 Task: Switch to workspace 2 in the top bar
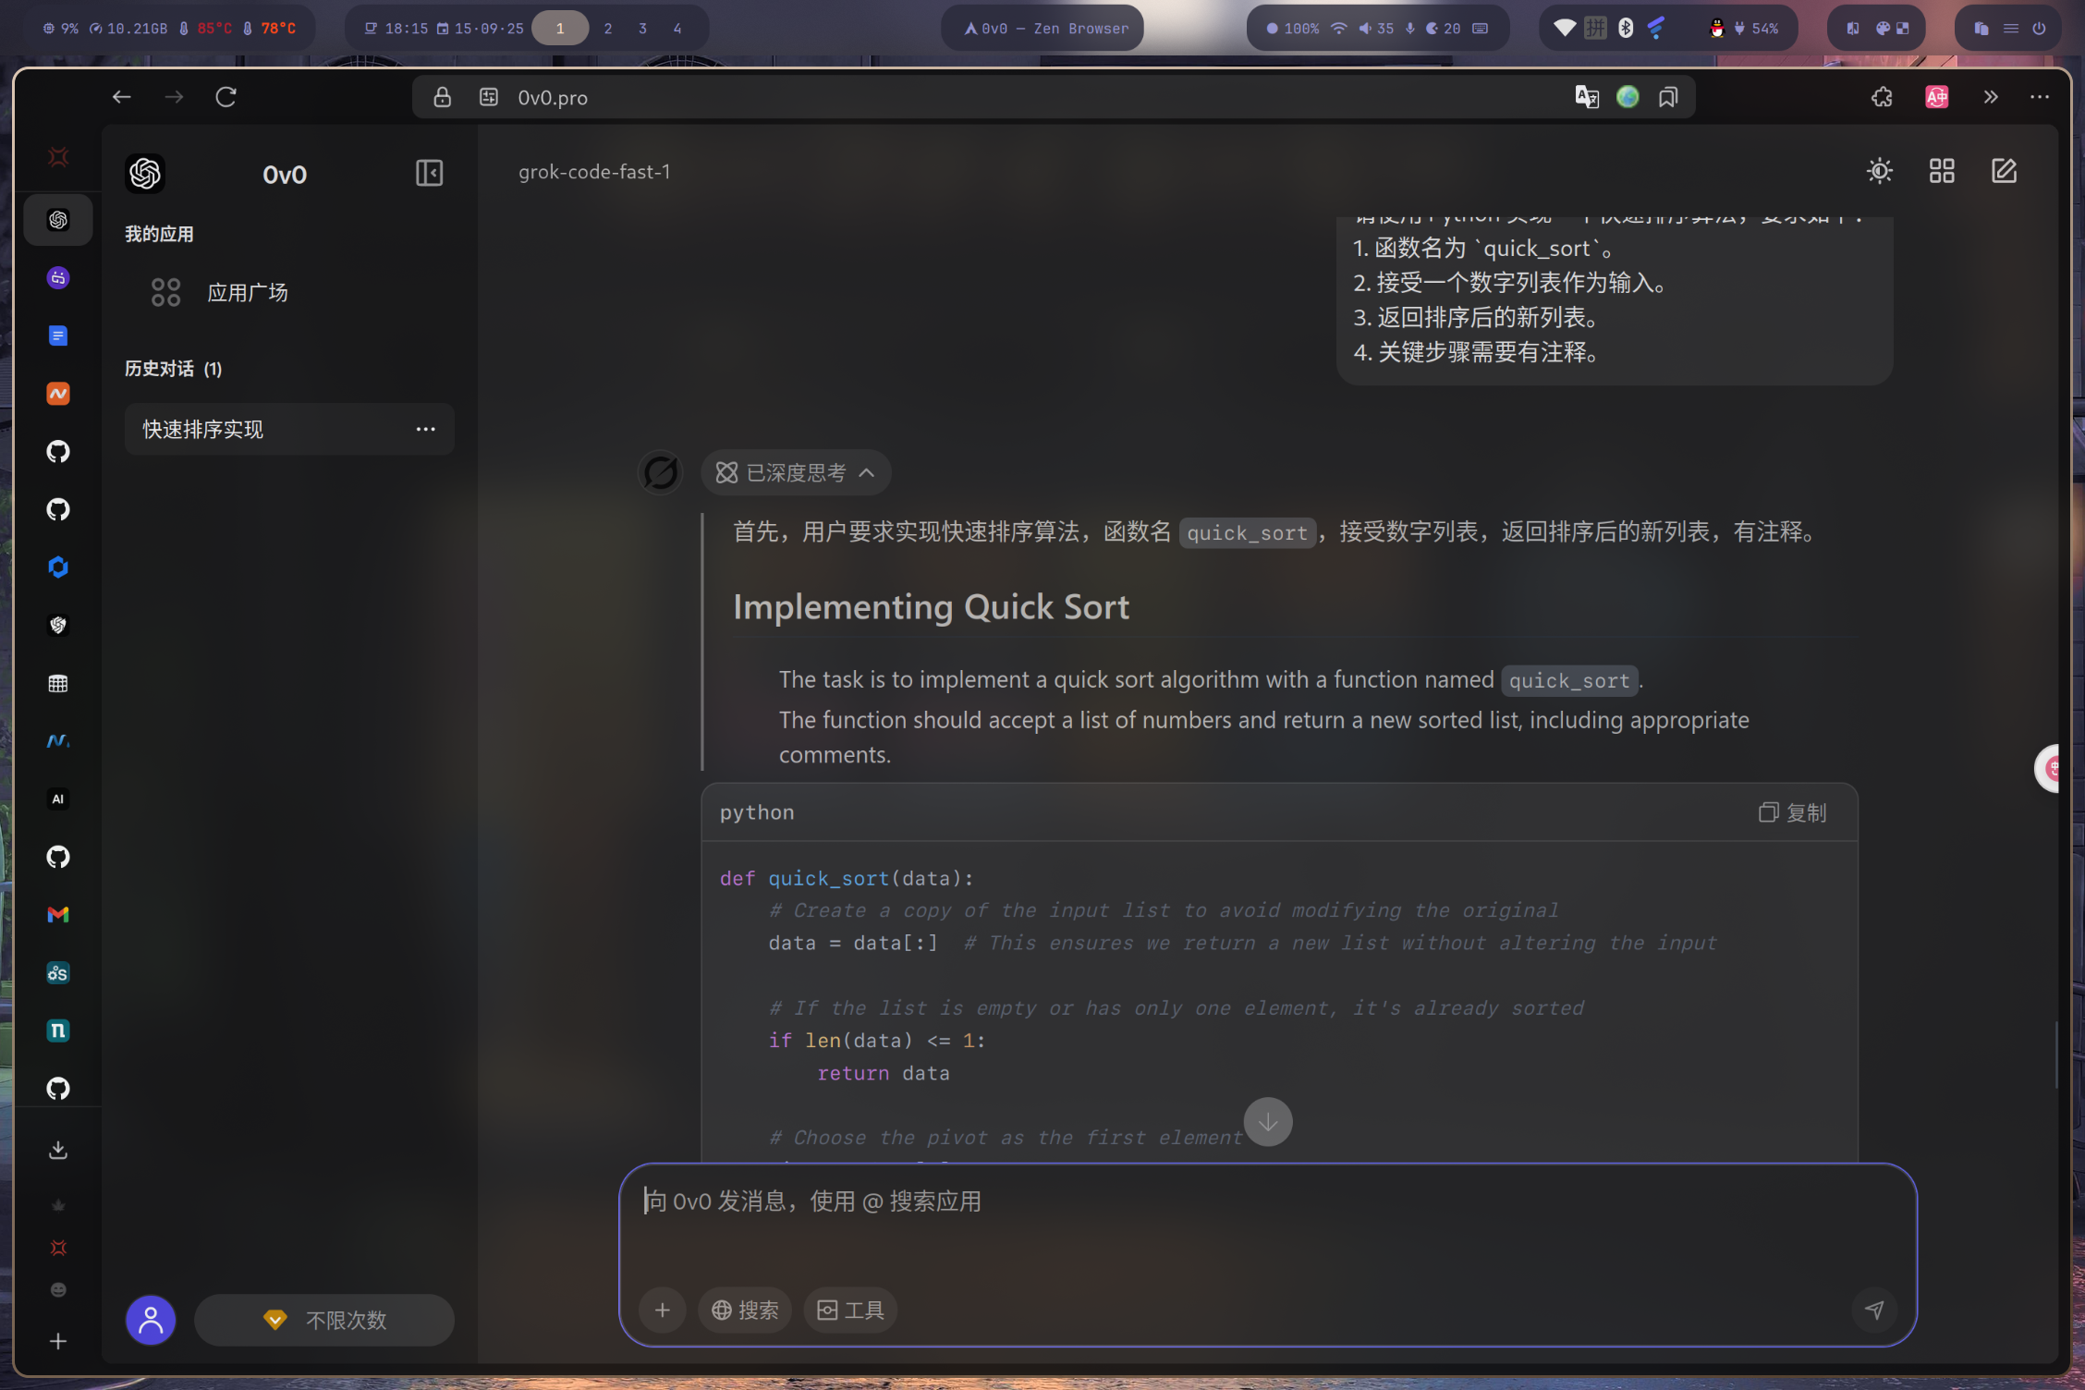[608, 29]
